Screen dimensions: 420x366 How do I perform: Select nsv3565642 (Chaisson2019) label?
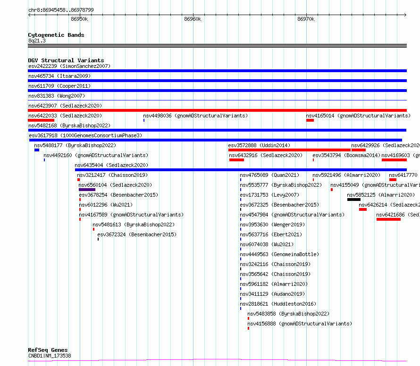pos(275,274)
